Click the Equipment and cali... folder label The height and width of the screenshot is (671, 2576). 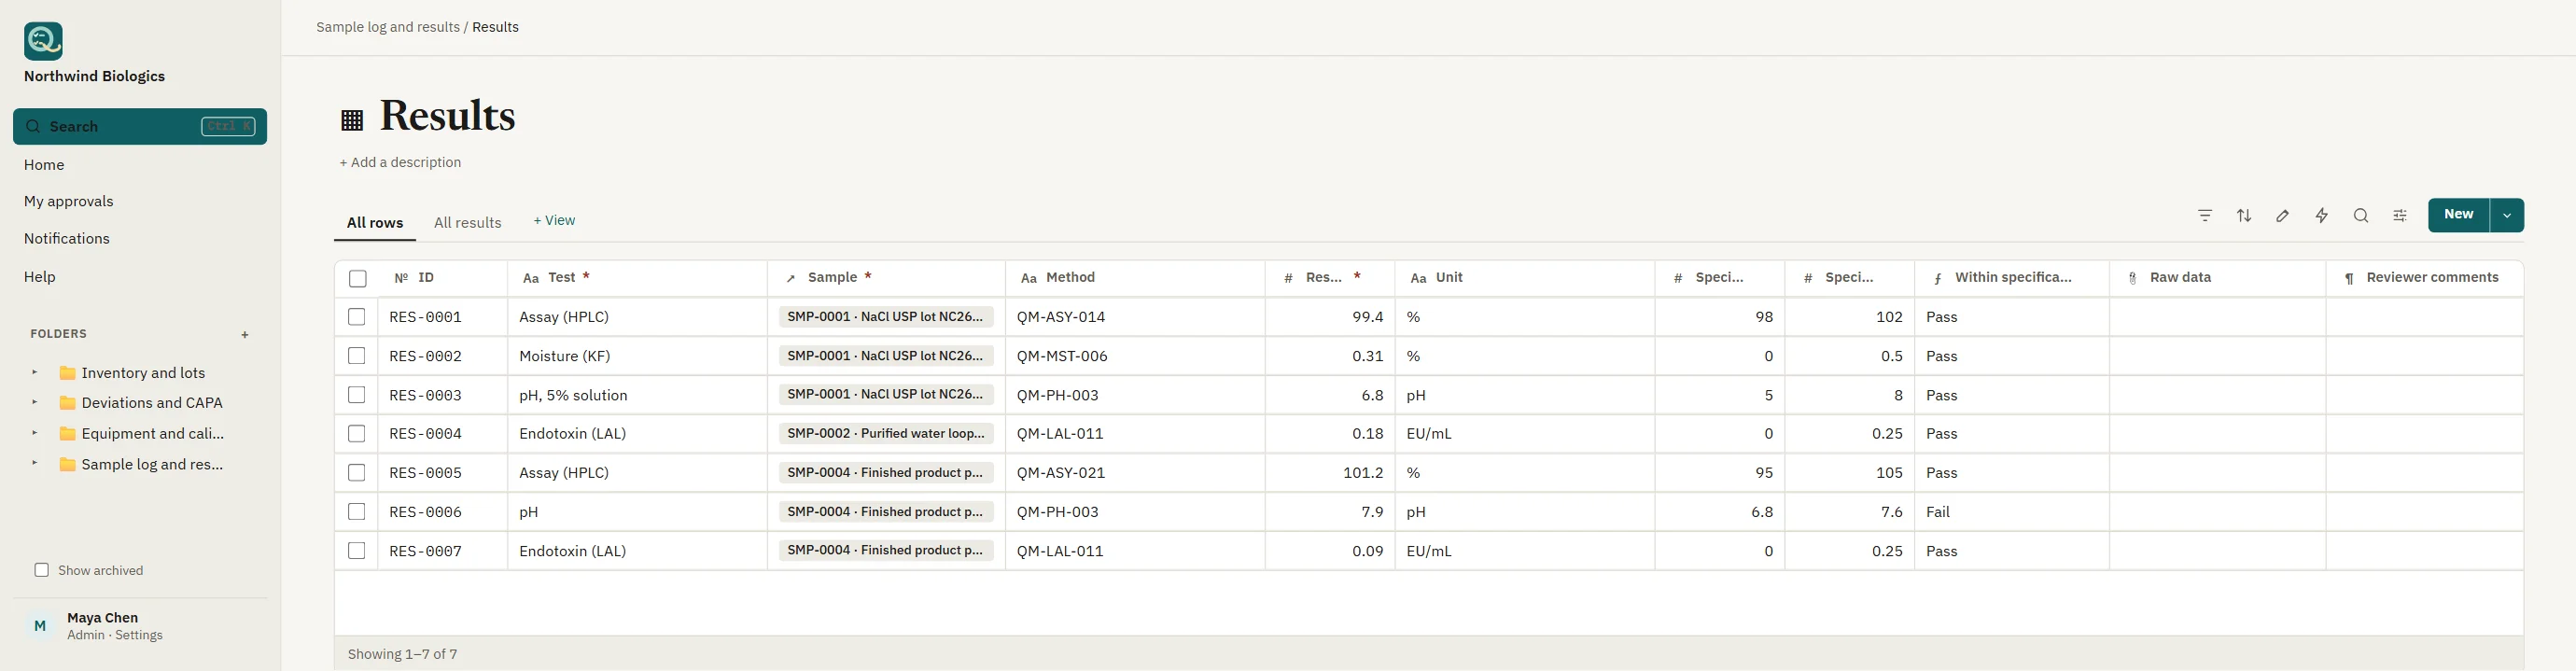[152, 433]
